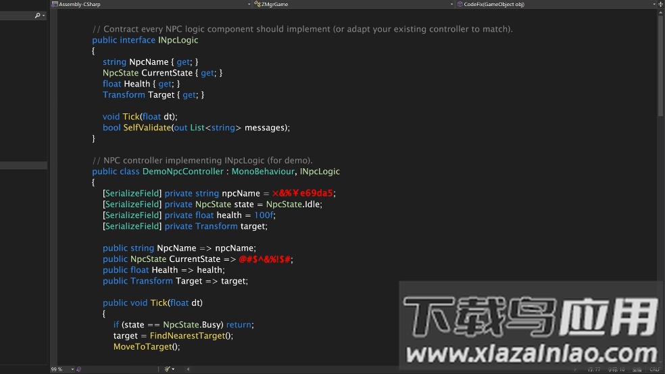Click the search magnifier icon in left panel
The image size is (665, 374).
[x=38, y=16]
